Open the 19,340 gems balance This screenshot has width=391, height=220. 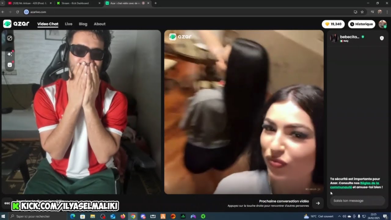point(333,24)
